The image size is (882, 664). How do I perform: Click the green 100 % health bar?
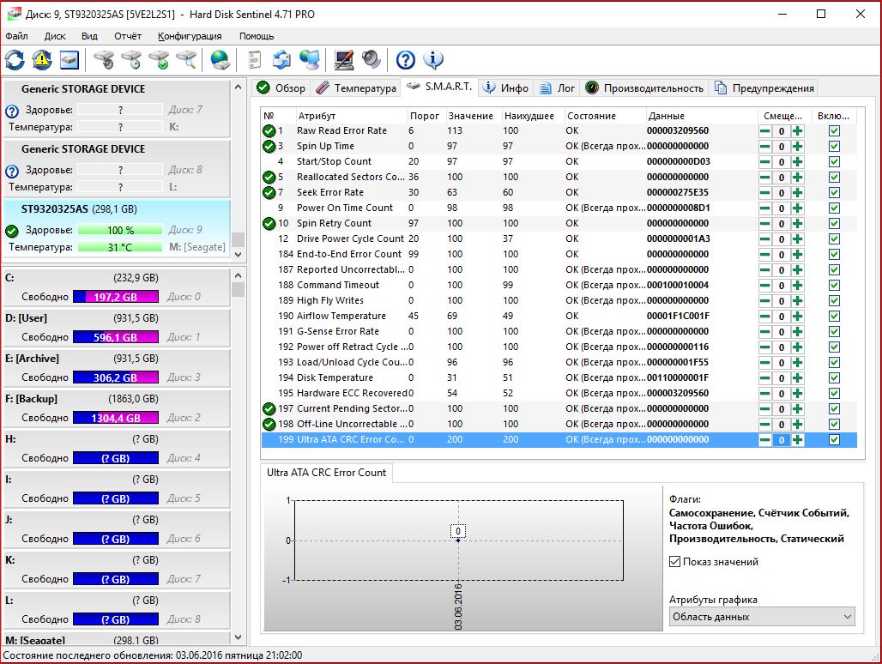click(x=120, y=230)
